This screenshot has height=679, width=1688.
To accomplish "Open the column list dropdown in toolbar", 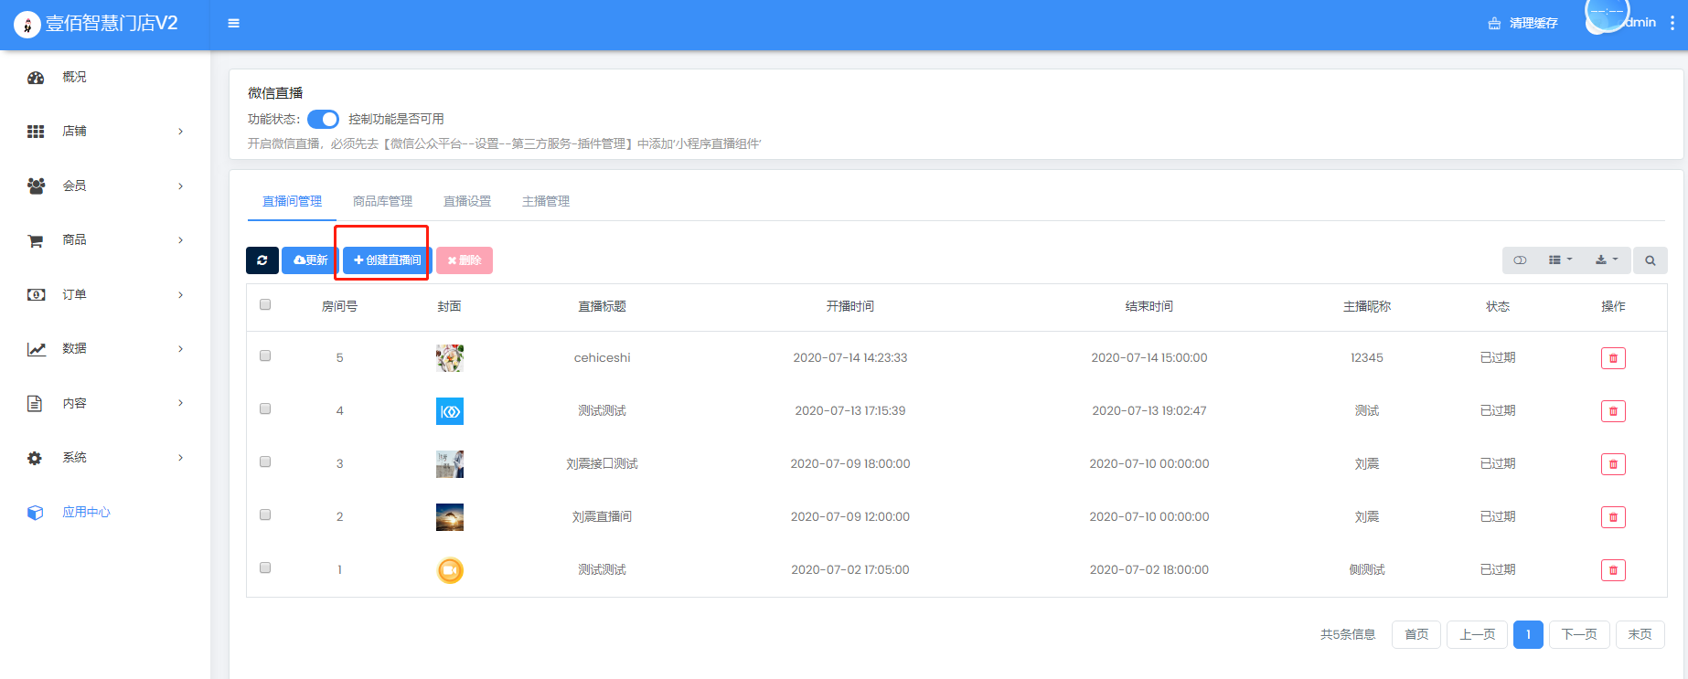I will tap(1560, 260).
